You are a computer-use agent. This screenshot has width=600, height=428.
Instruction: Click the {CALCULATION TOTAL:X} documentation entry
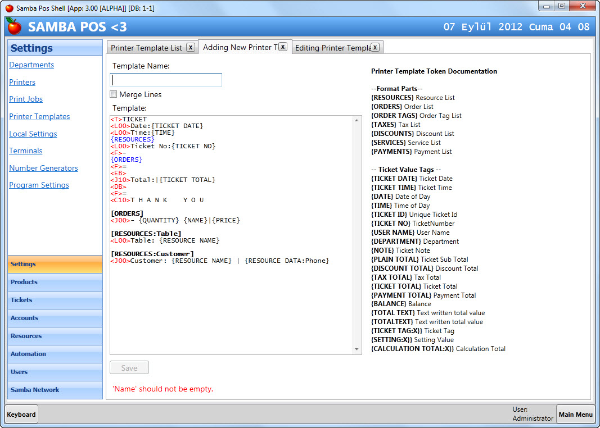coord(438,348)
